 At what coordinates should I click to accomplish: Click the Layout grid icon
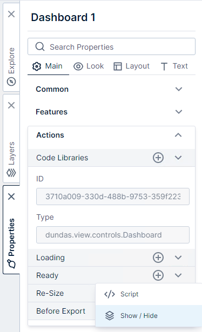(118, 66)
